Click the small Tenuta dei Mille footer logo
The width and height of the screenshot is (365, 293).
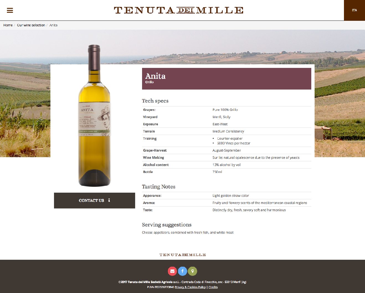coord(183,255)
